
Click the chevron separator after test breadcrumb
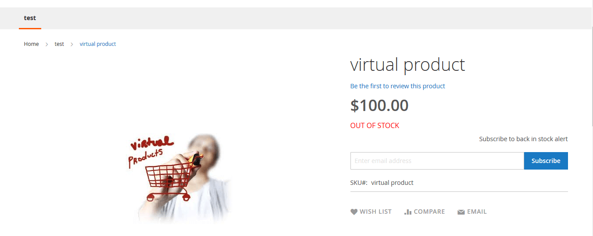tap(72, 44)
